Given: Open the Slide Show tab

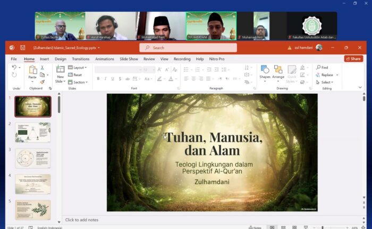Looking at the screenshot, I should tap(129, 59).
